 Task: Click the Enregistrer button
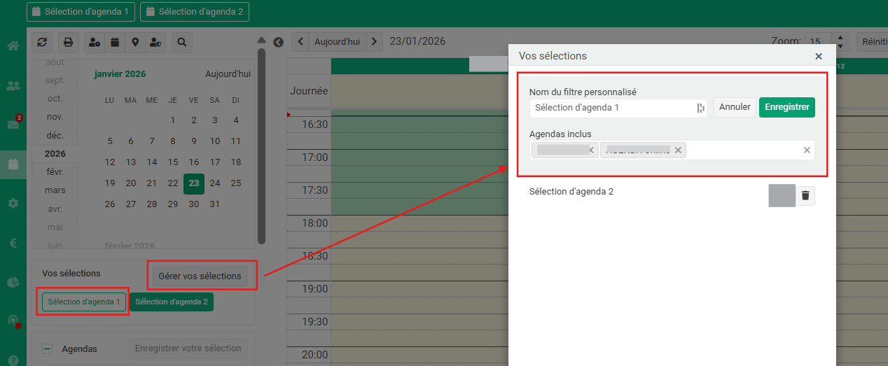(x=786, y=108)
